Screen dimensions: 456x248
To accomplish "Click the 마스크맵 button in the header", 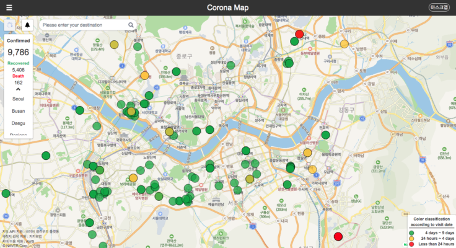I will 441,7.
